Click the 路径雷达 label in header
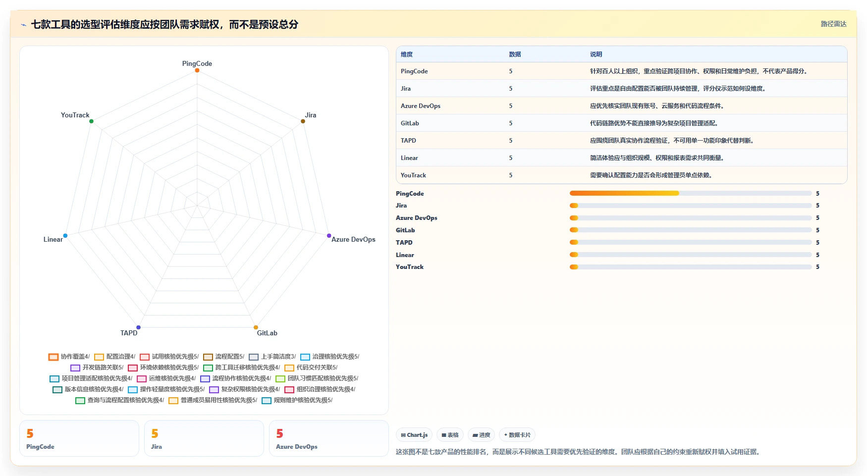 pos(833,24)
